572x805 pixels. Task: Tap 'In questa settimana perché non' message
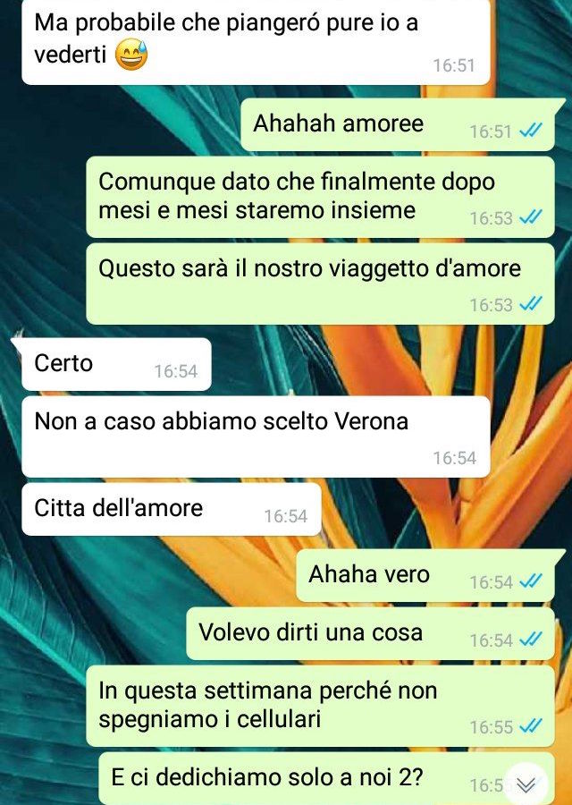[x=321, y=706]
